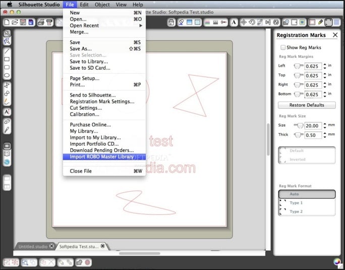Click the pencil sketch toolbar icon

pos(320,22)
